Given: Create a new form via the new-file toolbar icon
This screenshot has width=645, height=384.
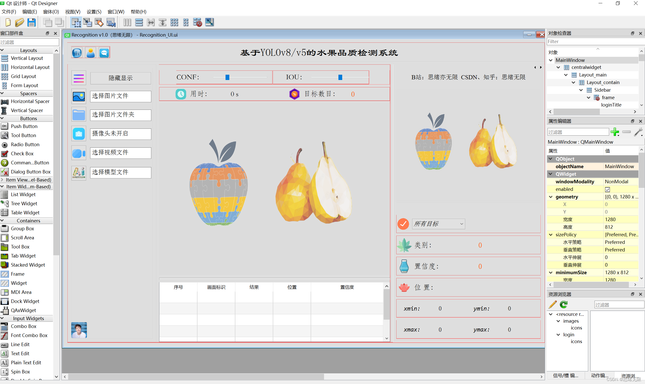Looking at the screenshot, I should (8, 22).
